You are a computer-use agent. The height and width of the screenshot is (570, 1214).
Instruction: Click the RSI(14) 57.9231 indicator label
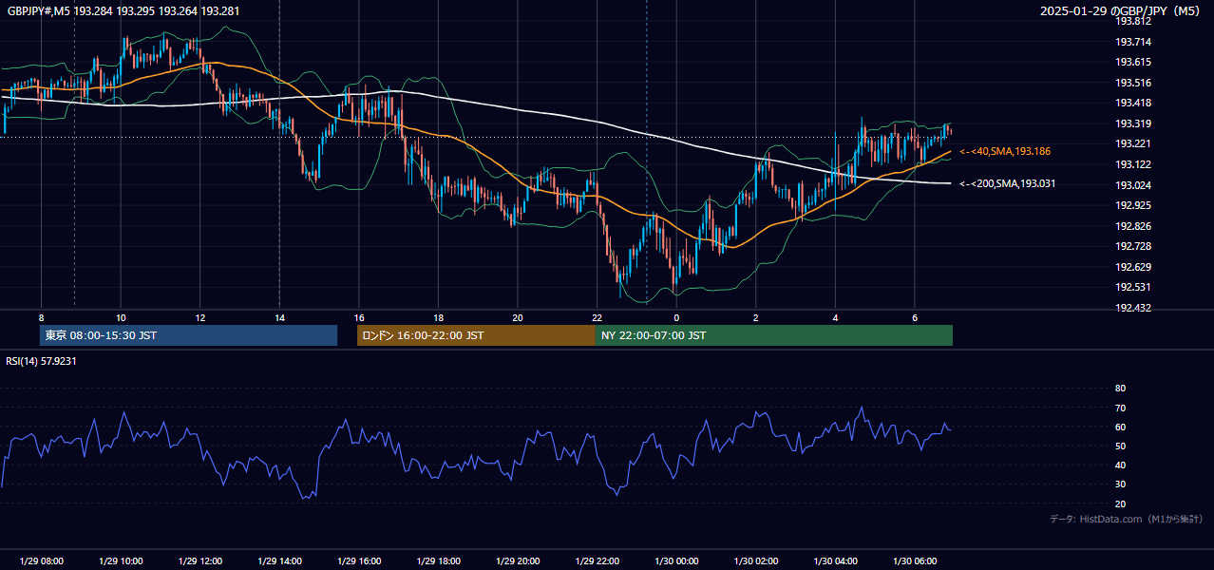pos(41,361)
